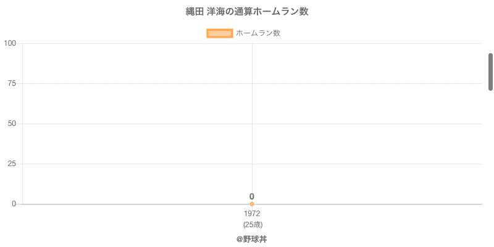
Task: Click the chart title 縄田 洋海の通算ホームラン数
Action: coord(247,12)
